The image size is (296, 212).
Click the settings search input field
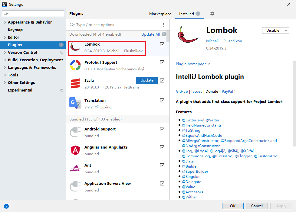click(x=33, y=13)
